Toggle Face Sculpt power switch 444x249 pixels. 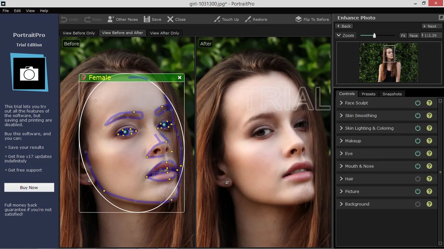coord(418,103)
